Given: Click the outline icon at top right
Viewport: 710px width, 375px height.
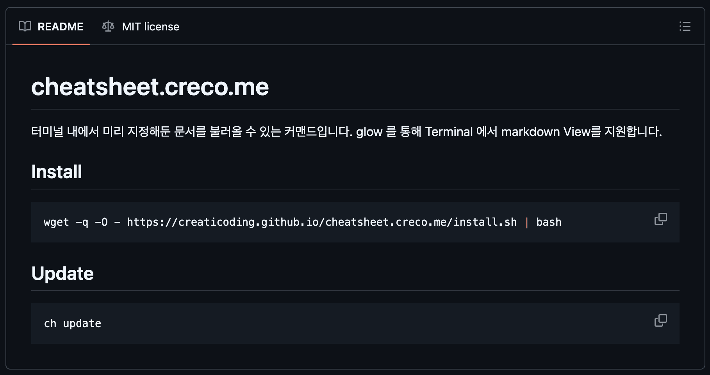Looking at the screenshot, I should pyautogui.click(x=685, y=27).
